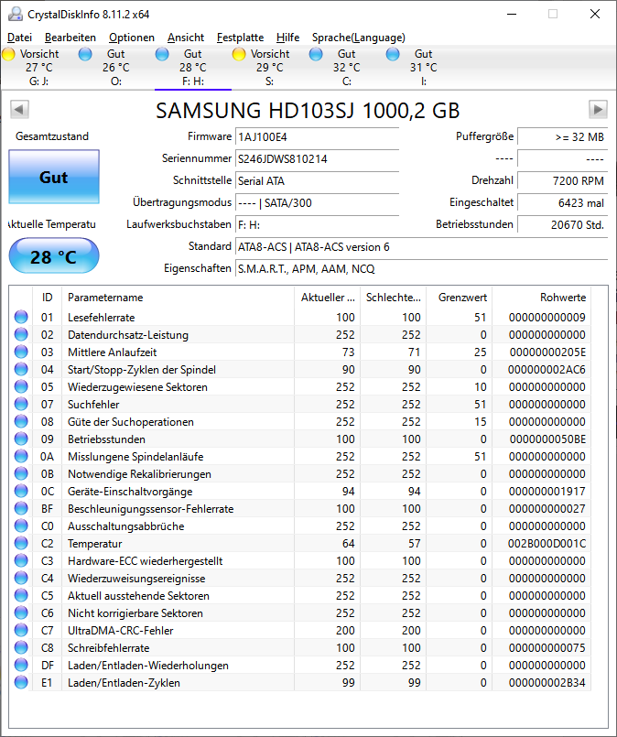Select the O: disk status orb
The image size is (617, 737).
click(85, 54)
